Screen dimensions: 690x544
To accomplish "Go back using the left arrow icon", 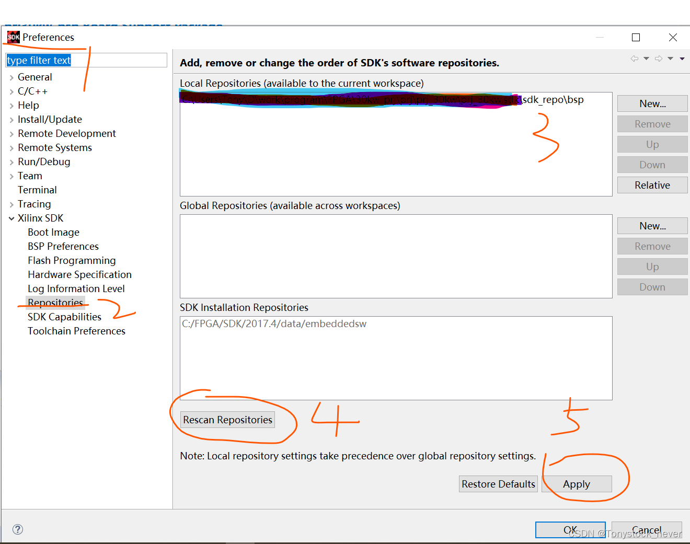I will tap(635, 59).
